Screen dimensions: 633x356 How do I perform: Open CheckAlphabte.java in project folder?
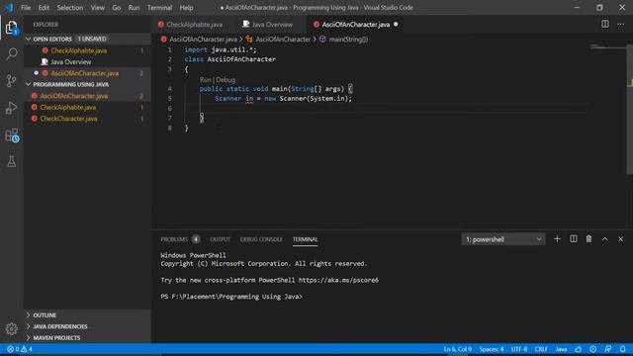pos(68,108)
